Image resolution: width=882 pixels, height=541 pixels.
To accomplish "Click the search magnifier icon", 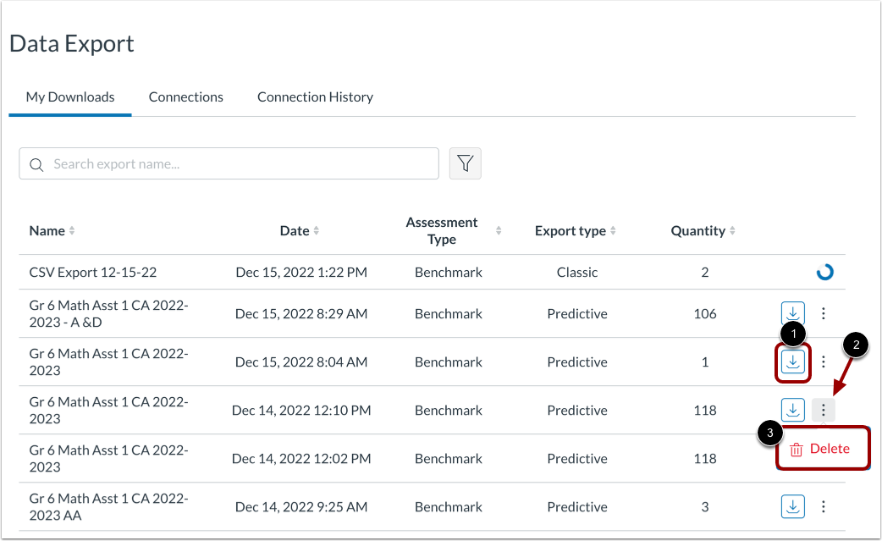I will pyautogui.click(x=36, y=163).
